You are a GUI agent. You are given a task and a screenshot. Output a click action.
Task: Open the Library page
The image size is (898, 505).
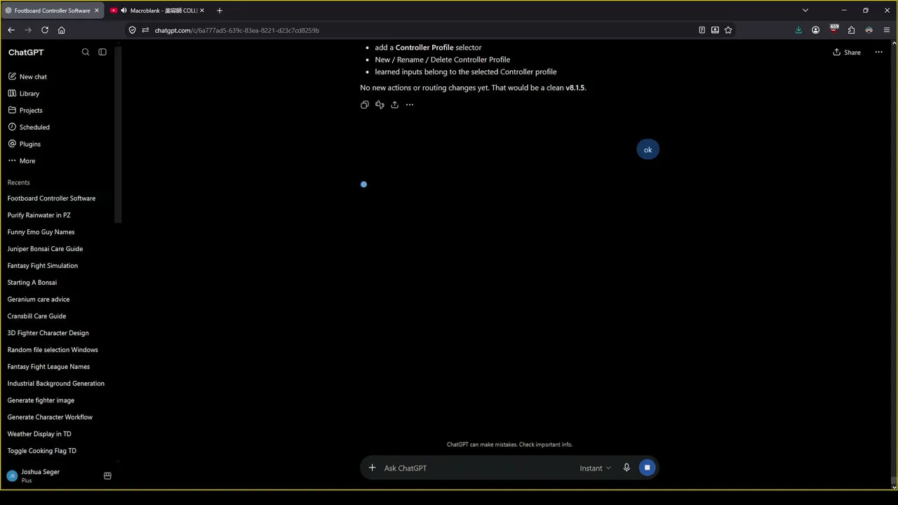pos(24,93)
